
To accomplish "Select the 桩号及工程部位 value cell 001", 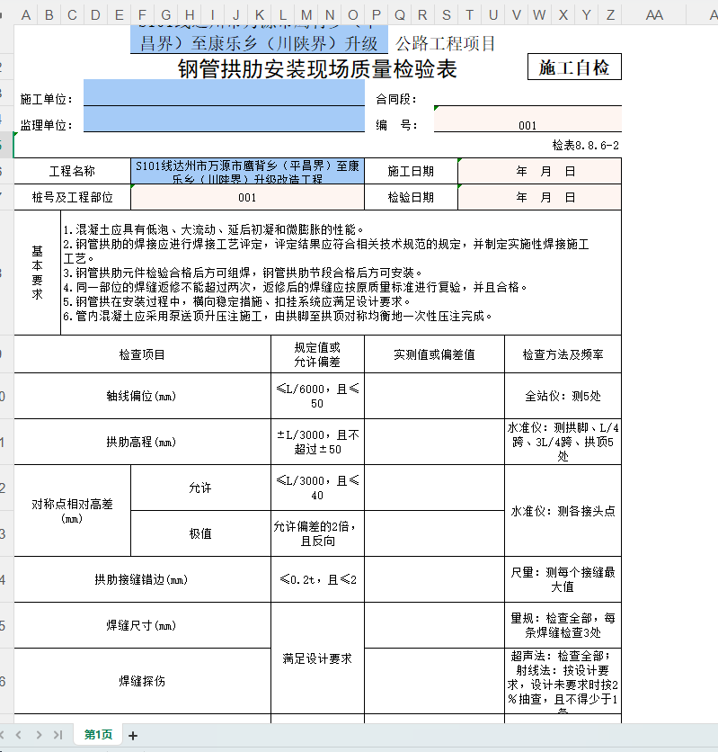I will [x=247, y=197].
